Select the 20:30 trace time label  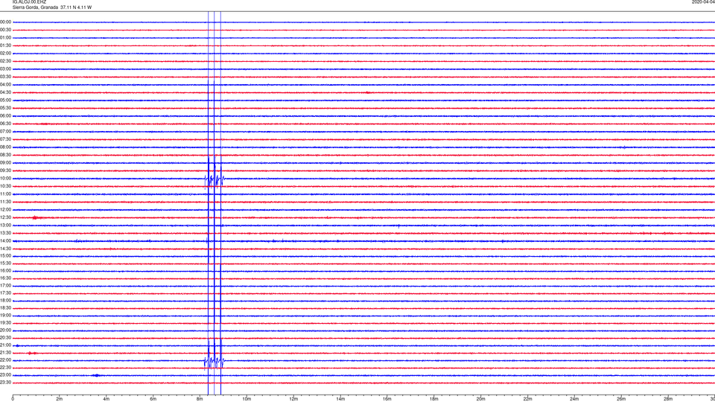tap(5, 338)
